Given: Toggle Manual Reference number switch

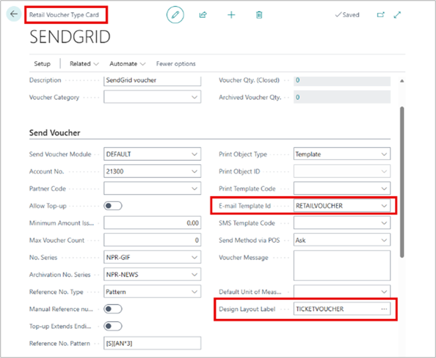Looking at the screenshot, I should [x=113, y=309].
